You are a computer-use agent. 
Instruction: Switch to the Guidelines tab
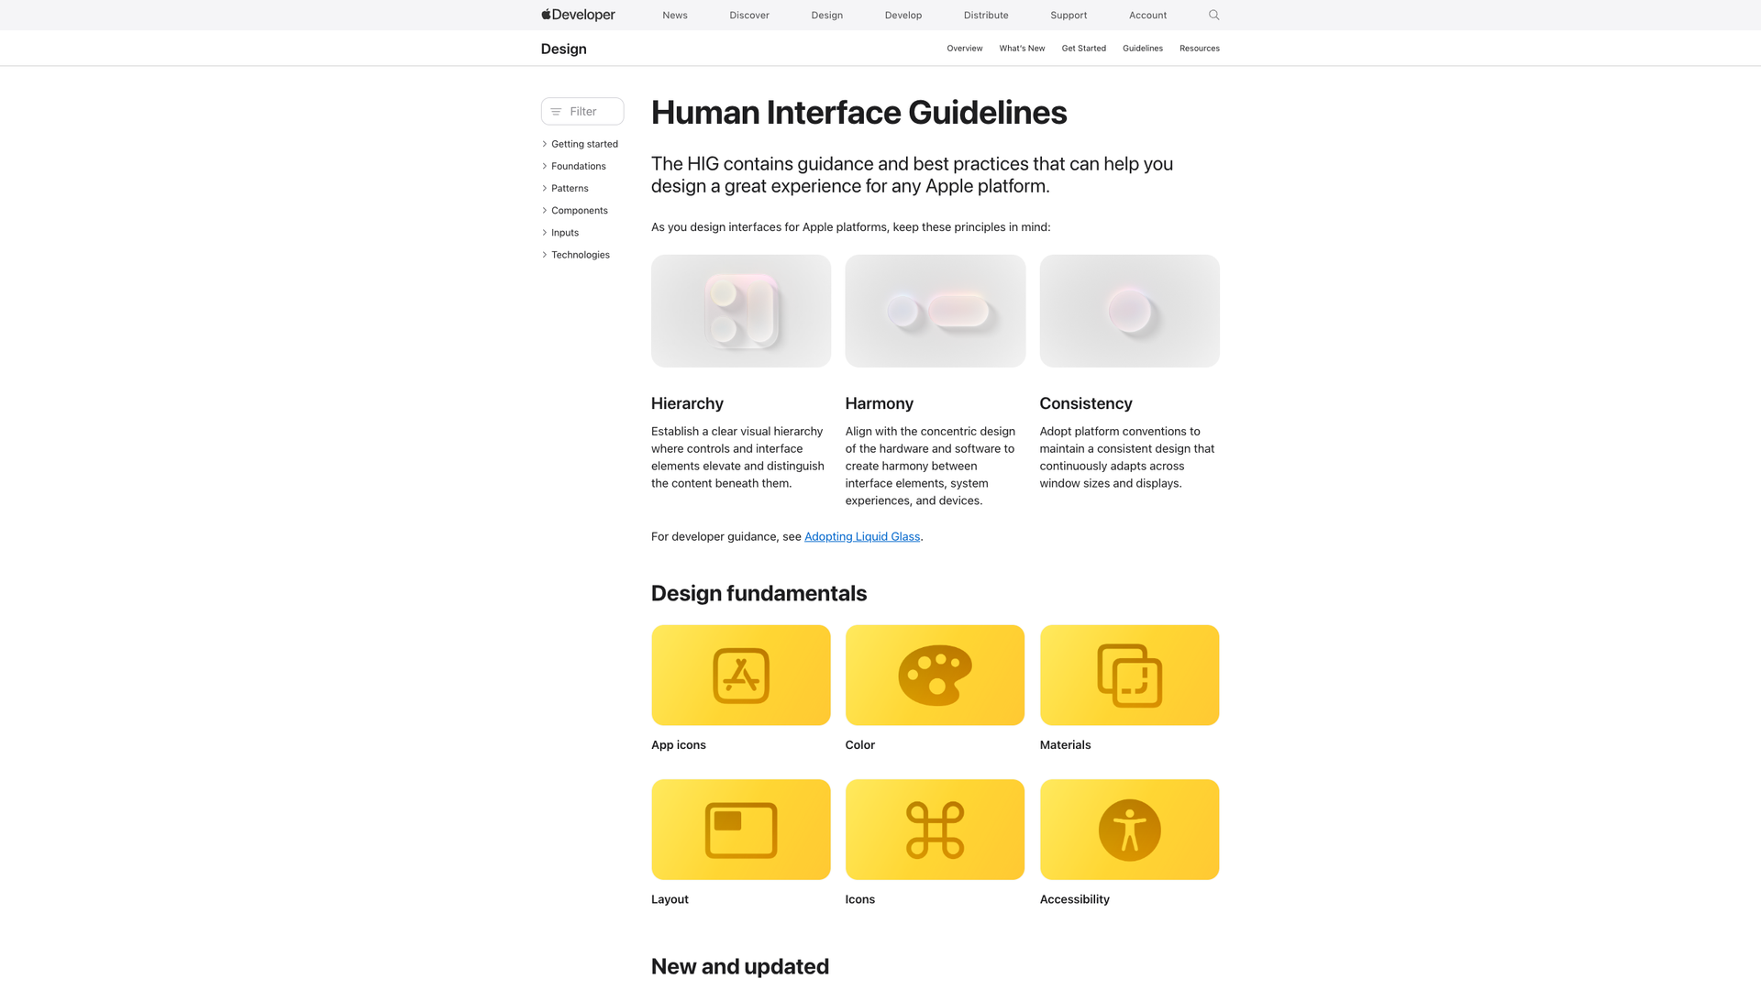[x=1142, y=48]
